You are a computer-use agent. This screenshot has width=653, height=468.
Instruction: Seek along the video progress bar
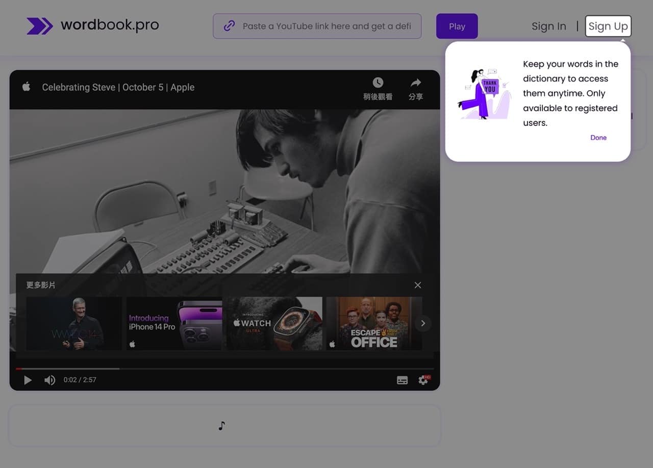(x=224, y=369)
